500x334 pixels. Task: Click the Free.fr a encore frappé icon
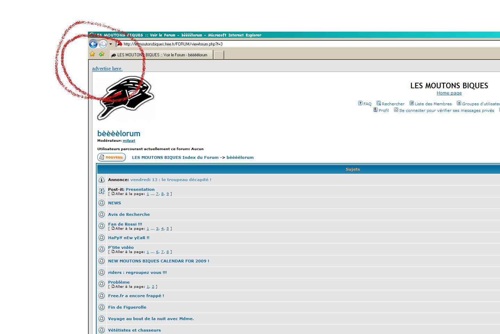pos(101,296)
